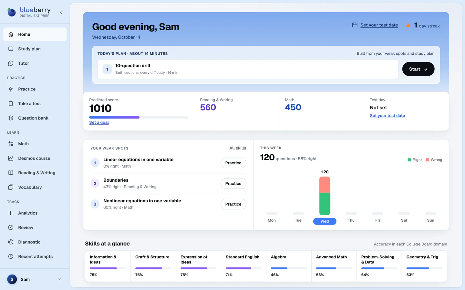The height and width of the screenshot is (290, 465).
Task: Click the green Right portion of Wednesday bar
Action: [325, 204]
